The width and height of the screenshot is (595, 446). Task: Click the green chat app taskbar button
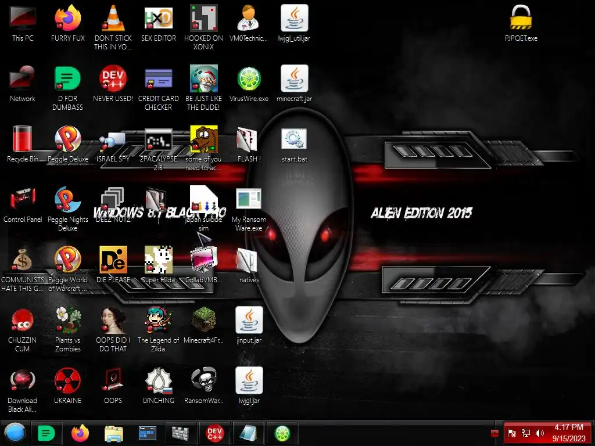click(46, 433)
